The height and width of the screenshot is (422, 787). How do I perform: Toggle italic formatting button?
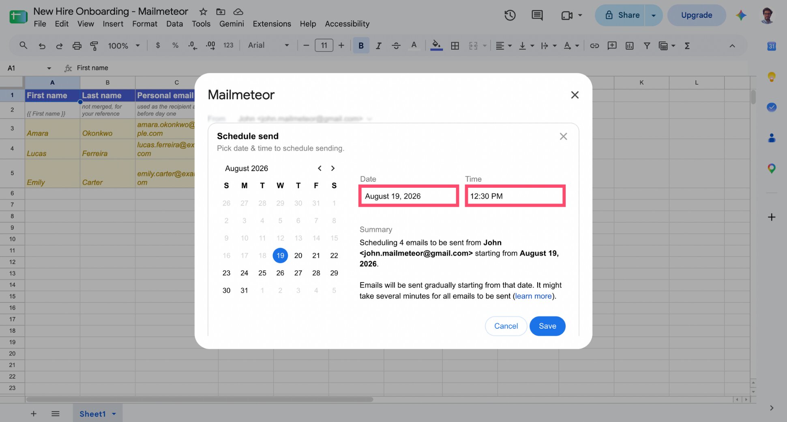point(378,46)
